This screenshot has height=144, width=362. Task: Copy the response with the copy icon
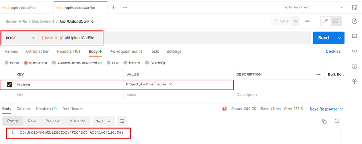click(x=324, y=121)
